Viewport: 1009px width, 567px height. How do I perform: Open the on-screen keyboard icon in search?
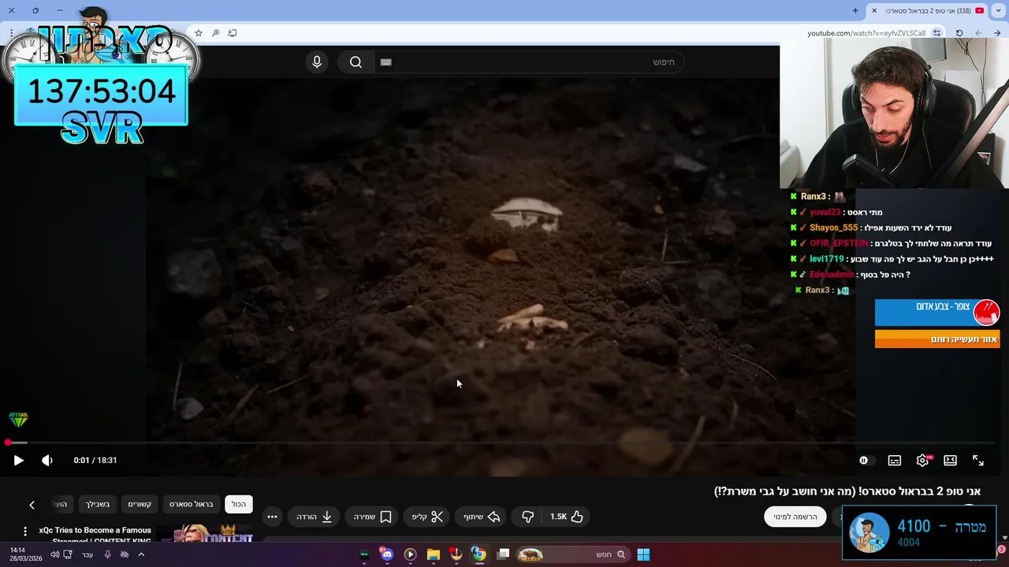(385, 62)
